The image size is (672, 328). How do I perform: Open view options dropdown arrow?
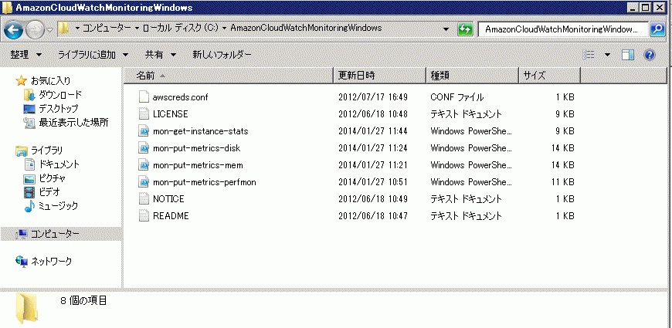[607, 54]
